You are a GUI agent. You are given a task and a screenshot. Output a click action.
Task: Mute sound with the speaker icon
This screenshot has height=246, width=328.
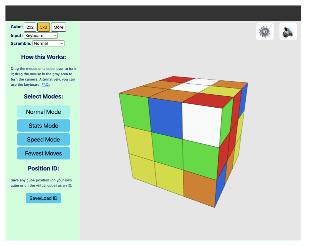pyautogui.click(x=288, y=31)
